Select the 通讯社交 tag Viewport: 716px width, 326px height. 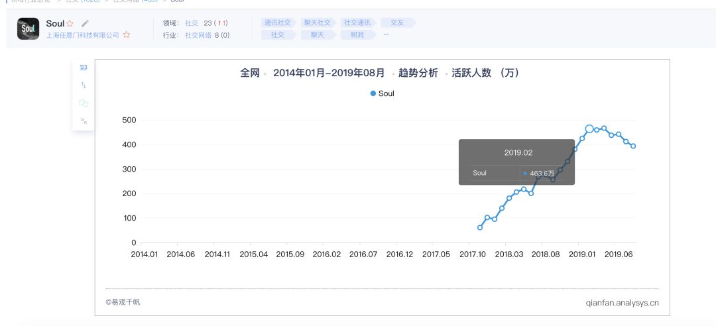click(x=277, y=23)
